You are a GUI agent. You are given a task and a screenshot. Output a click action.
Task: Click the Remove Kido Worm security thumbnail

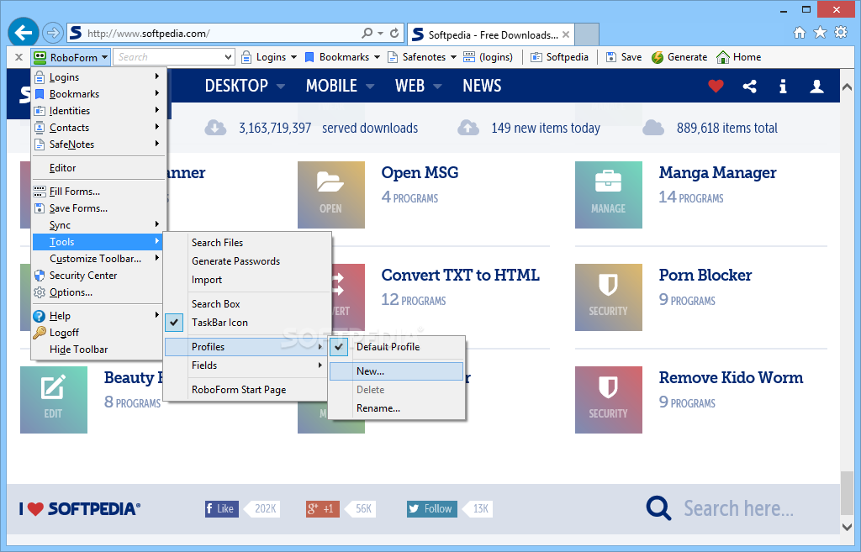tap(609, 400)
